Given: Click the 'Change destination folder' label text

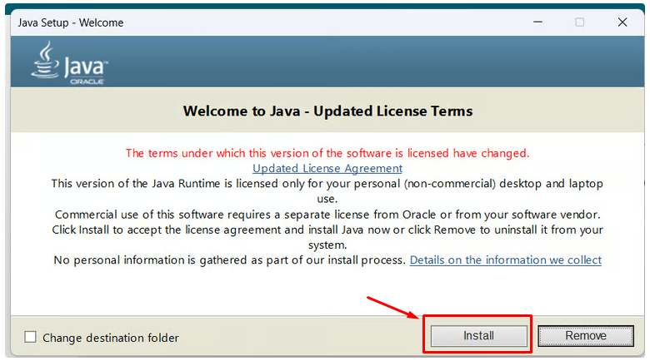Looking at the screenshot, I should point(111,338).
